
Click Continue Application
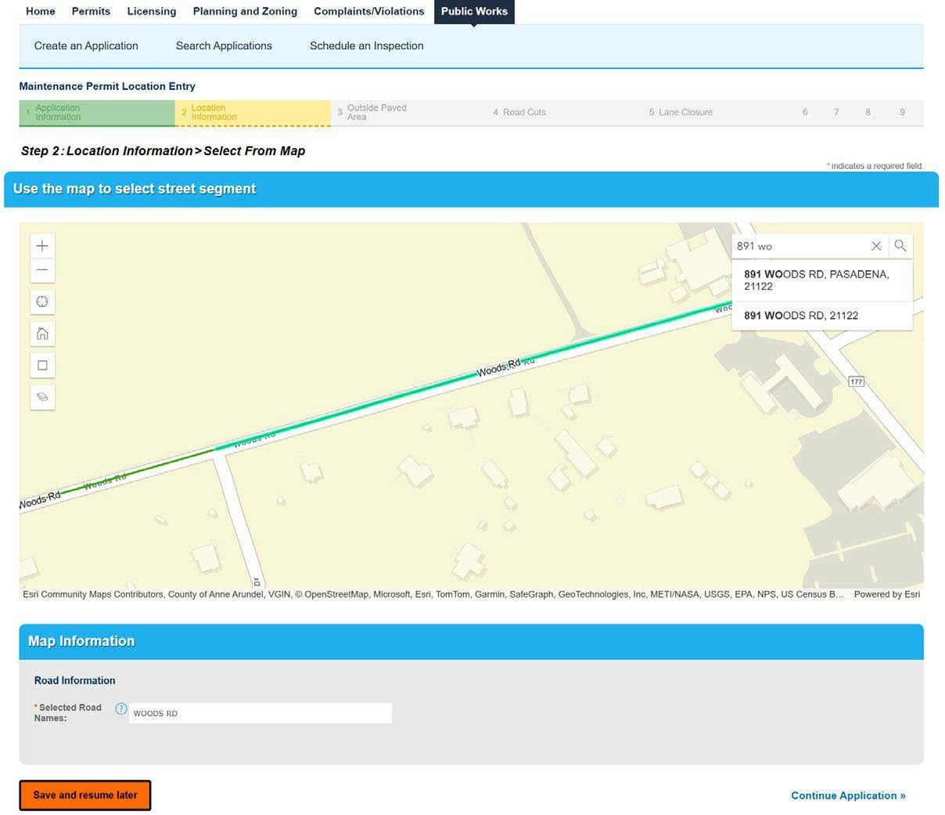[847, 795]
